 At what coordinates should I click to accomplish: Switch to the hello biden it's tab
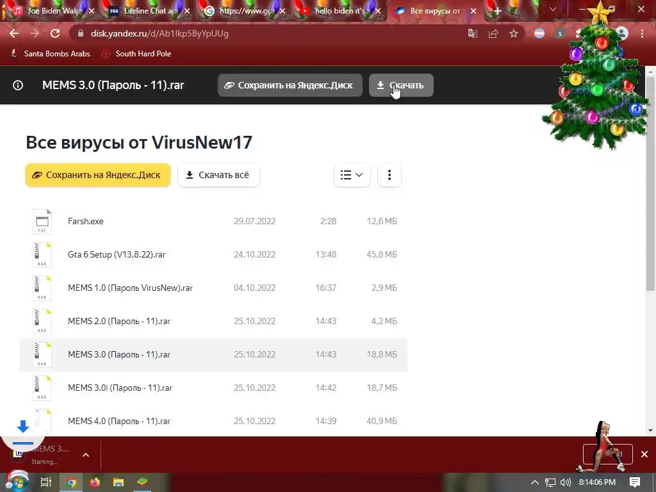(x=338, y=11)
